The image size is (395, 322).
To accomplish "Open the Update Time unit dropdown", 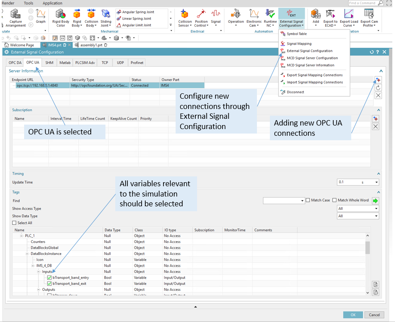I will [x=376, y=182].
